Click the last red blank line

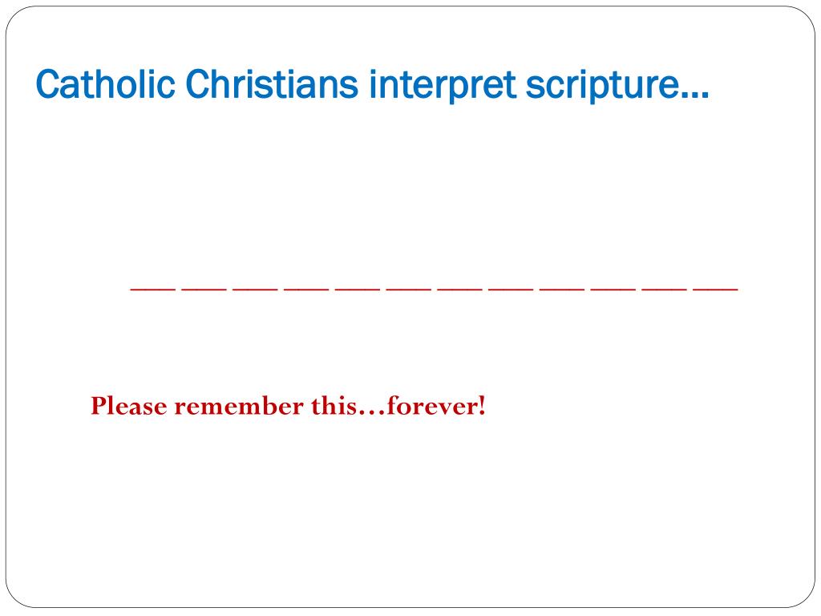click(716, 289)
